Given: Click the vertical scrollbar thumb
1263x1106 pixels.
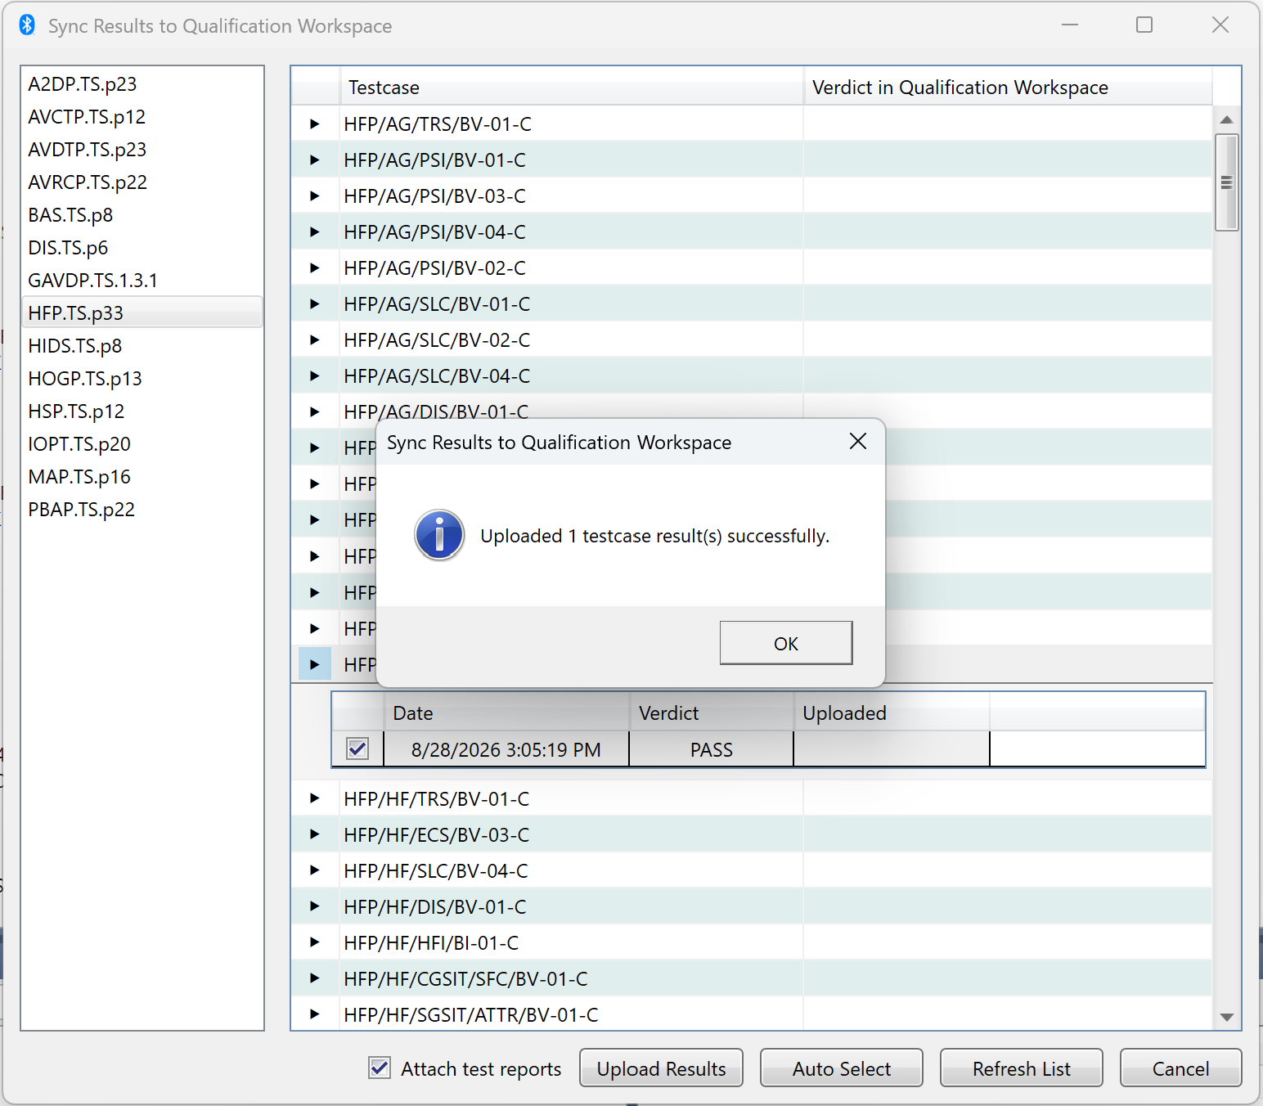Looking at the screenshot, I should pos(1226,182).
